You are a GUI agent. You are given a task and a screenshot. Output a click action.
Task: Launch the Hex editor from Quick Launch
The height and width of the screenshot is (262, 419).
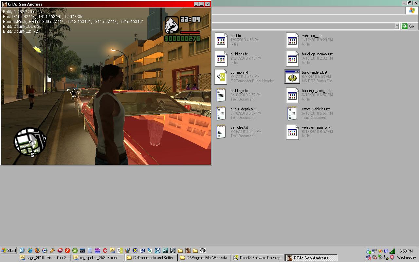pyautogui.click(x=98, y=251)
